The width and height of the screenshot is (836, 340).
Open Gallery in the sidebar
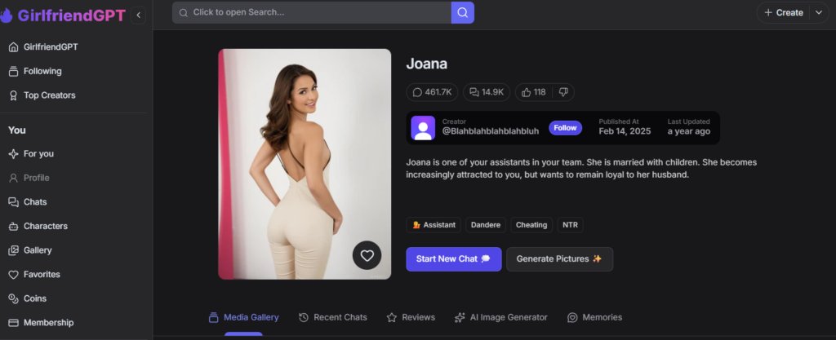pyautogui.click(x=38, y=250)
